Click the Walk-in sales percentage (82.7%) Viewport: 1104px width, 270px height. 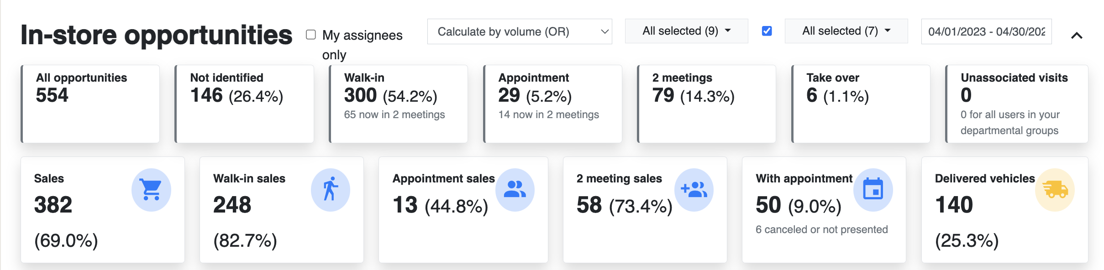pyautogui.click(x=245, y=241)
